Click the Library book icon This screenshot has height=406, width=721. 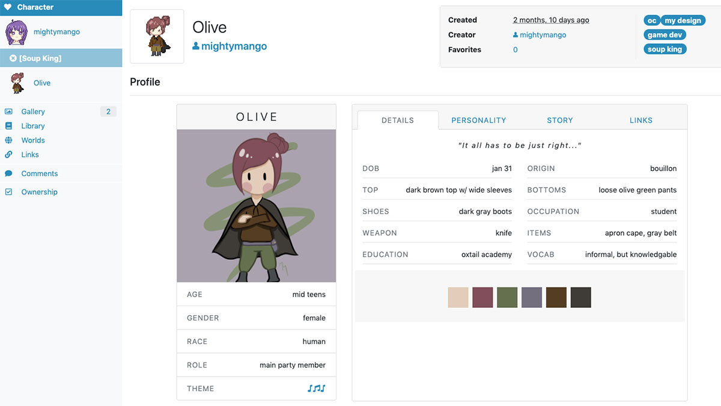click(x=8, y=126)
